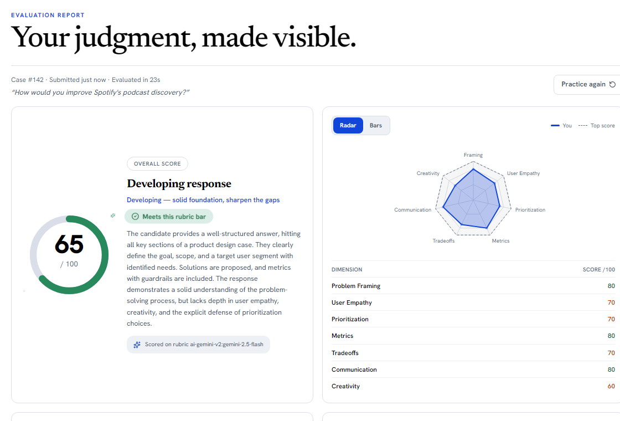Image resolution: width=620 pixels, height=421 pixels.
Task: Click the Metrics label on radar chart
Action: tap(500, 240)
